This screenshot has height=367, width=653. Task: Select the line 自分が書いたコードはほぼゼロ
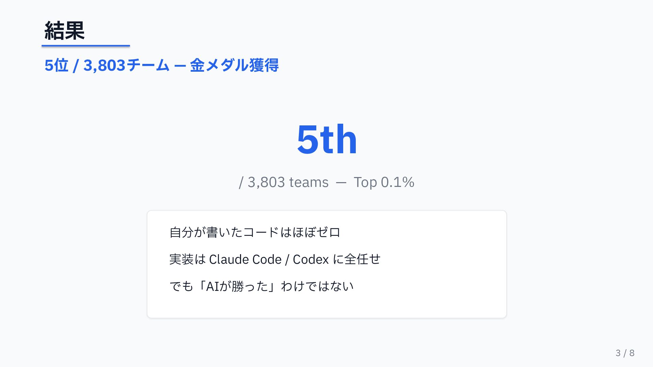point(255,232)
